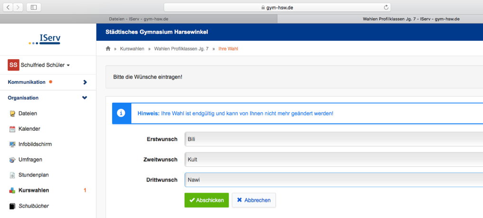This screenshot has height=218, width=483.
Task: Switch to the Dateien - IServ browser tab
Action: (x=139, y=19)
